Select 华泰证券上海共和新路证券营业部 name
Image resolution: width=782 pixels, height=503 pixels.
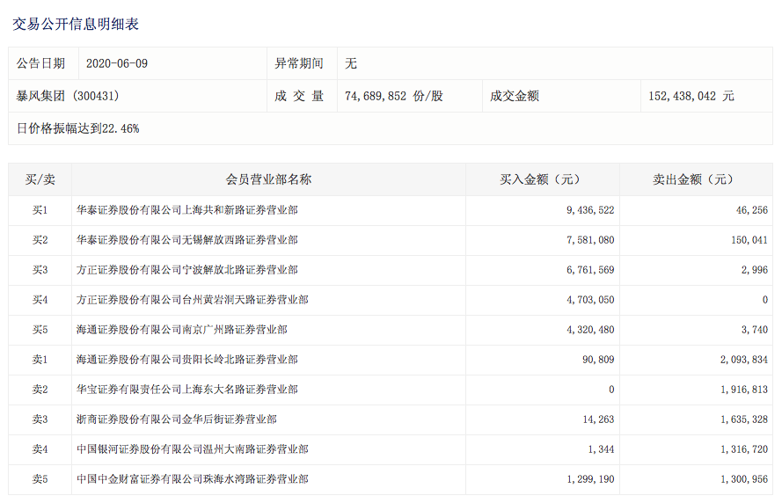click(187, 210)
